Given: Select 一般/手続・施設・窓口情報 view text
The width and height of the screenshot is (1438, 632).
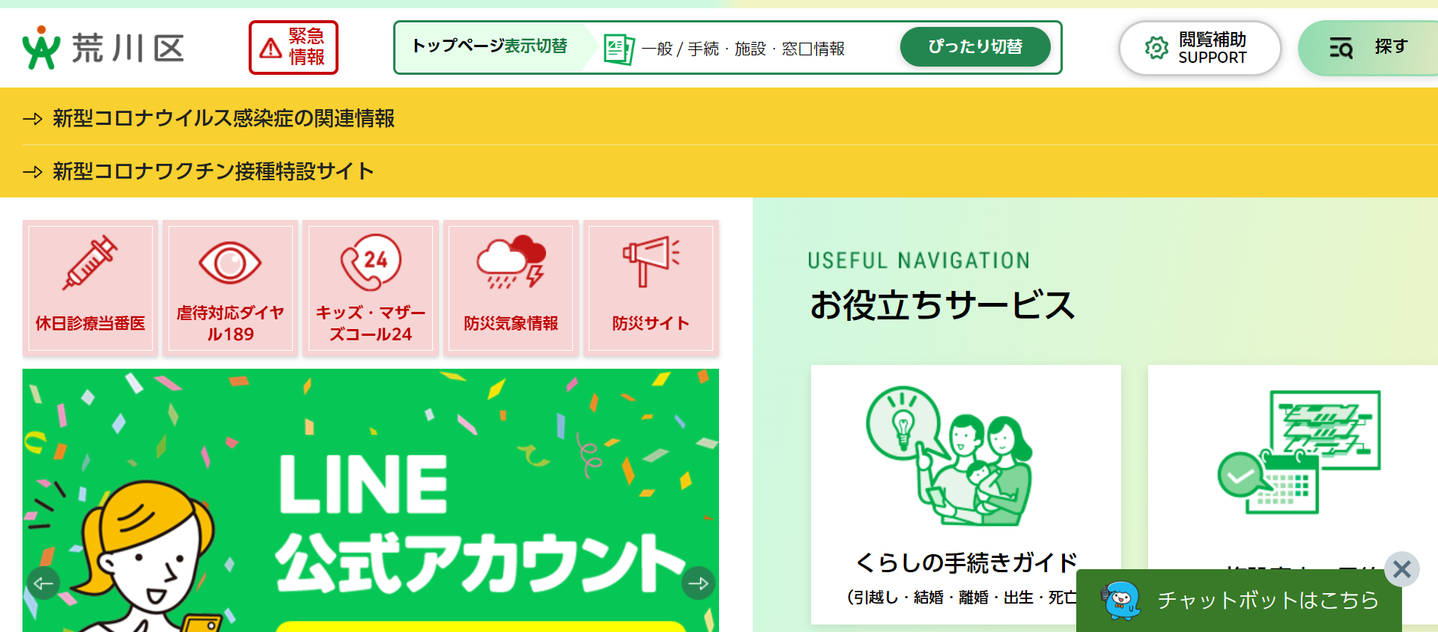Looking at the screenshot, I should tap(743, 49).
